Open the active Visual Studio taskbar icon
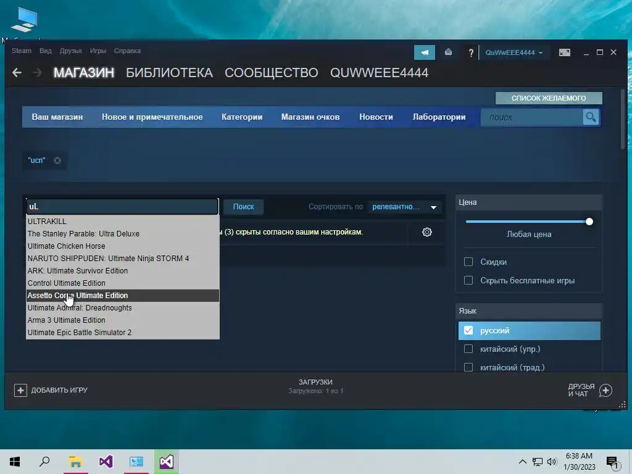The image size is (632, 474). (x=166, y=462)
